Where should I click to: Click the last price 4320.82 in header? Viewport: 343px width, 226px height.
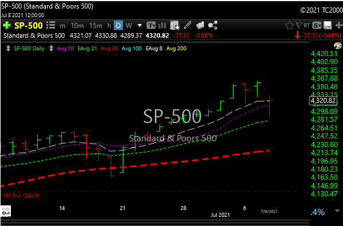(157, 35)
